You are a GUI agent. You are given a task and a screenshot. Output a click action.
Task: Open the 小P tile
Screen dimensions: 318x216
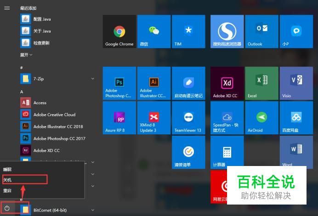pyautogui.click(x=296, y=31)
